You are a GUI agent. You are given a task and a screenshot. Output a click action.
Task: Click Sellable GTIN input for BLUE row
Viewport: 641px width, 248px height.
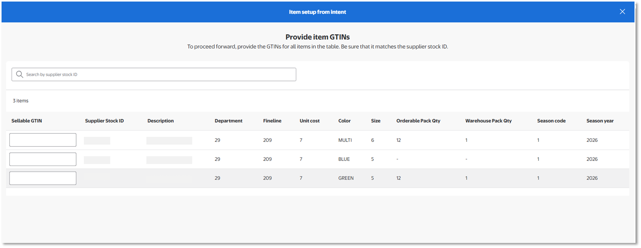click(x=43, y=159)
